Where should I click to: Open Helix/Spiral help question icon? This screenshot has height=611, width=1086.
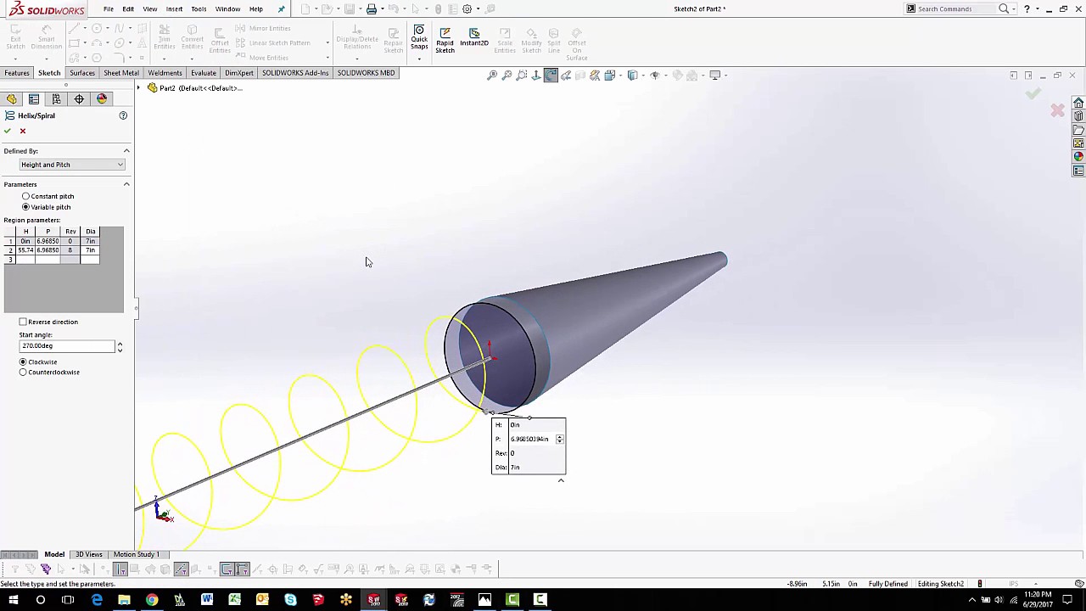point(123,115)
